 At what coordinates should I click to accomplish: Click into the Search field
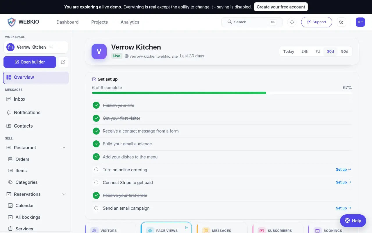pyautogui.click(x=252, y=22)
